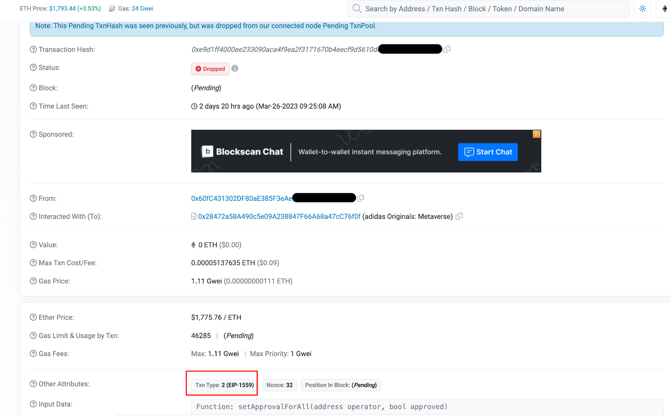Click the help icon next to Value
This screenshot has width=671, height=416.
tap(33, 245)
